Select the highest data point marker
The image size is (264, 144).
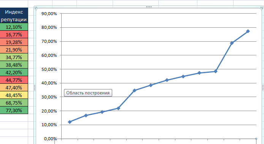[x=248, y=31]
